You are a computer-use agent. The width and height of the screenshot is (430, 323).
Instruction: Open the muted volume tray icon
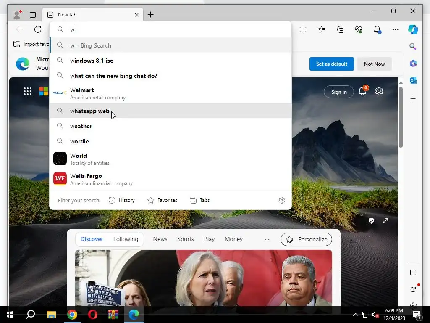376,315
